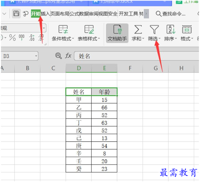
Task: Expand the 条件格式 dropdown arrow
Action: pyautogui.click(x=73, y=38)
